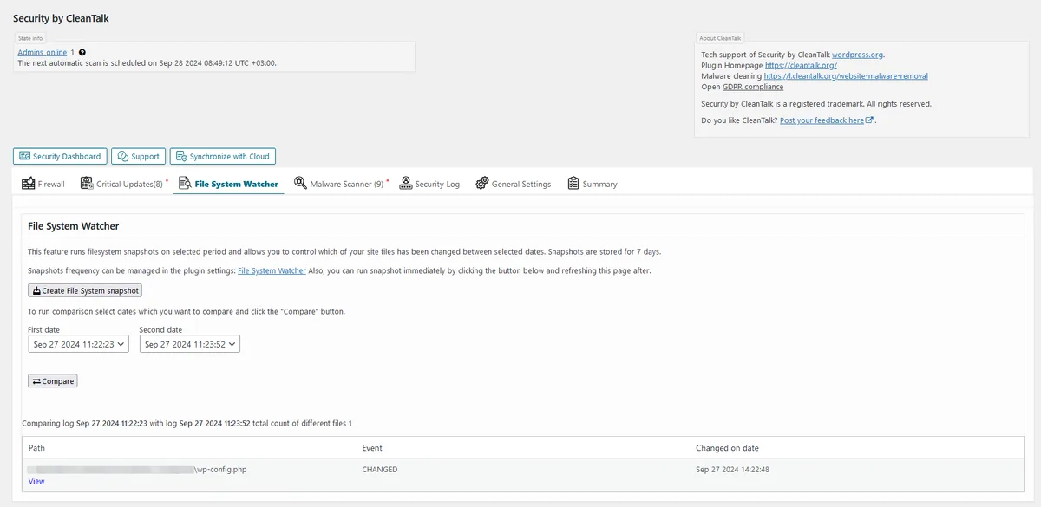This screenshot has width=1041, height=507.
Task: Click external link icon after Post your feedback
Action: tap(869, 120)
